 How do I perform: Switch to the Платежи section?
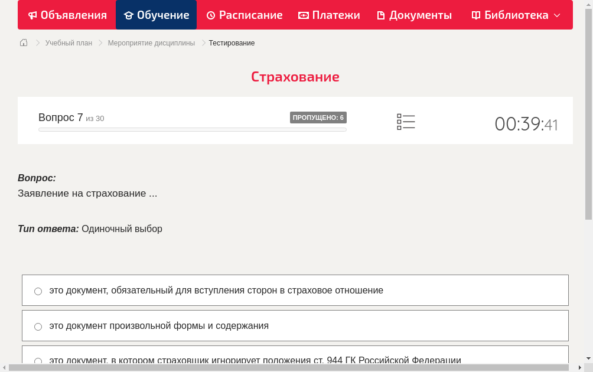(x=330, y=15)
